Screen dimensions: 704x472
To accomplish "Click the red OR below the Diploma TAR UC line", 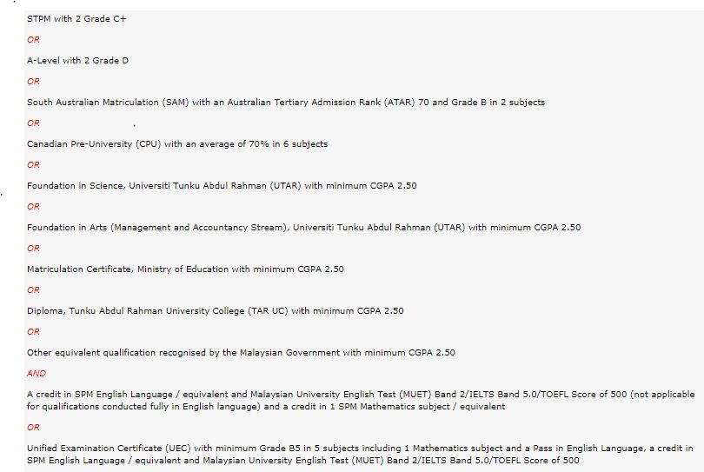I will click(33, 332).
